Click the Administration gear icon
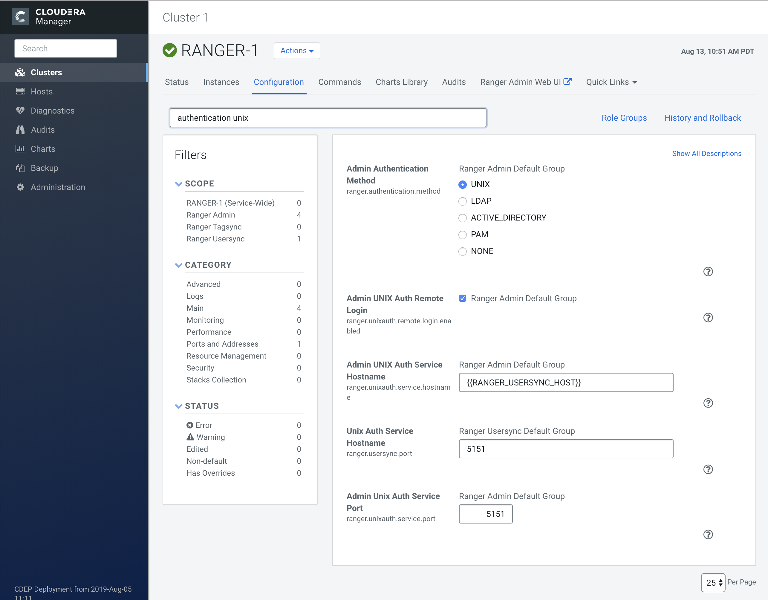Viewport: 768px width, 600px height. 20,187
